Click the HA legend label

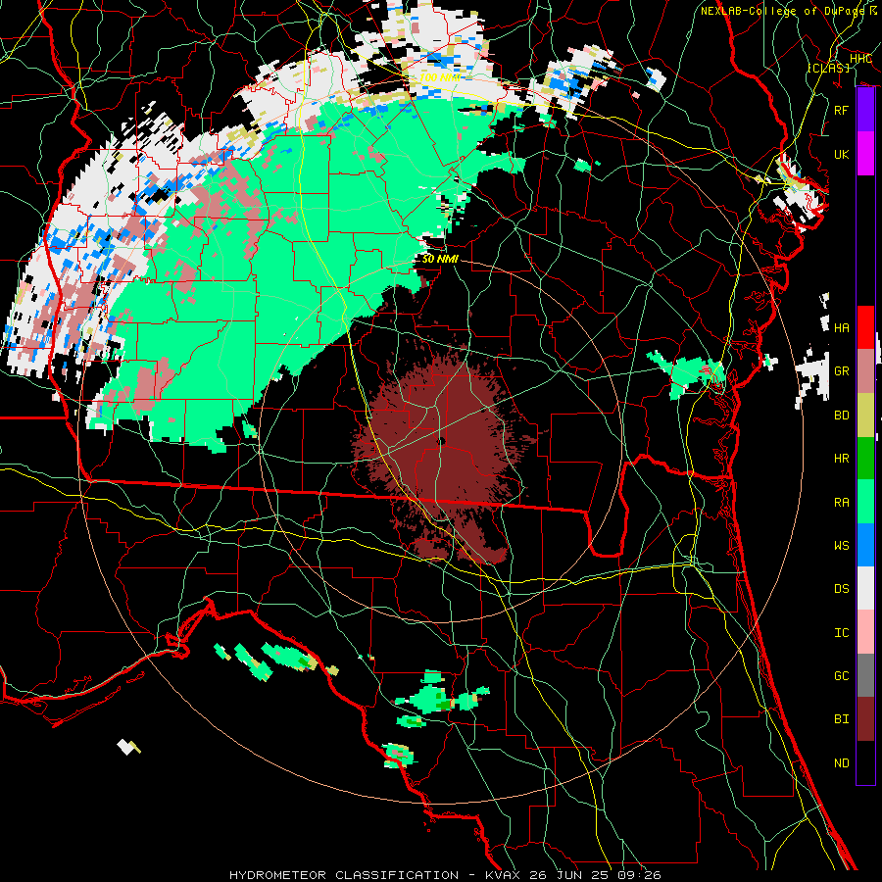842,327
